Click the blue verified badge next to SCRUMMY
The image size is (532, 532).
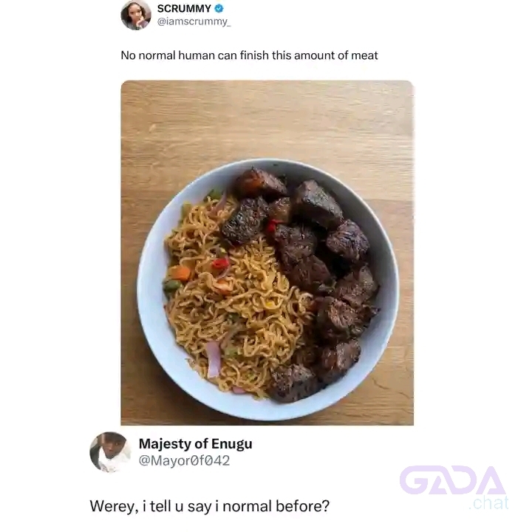point(219,8)
